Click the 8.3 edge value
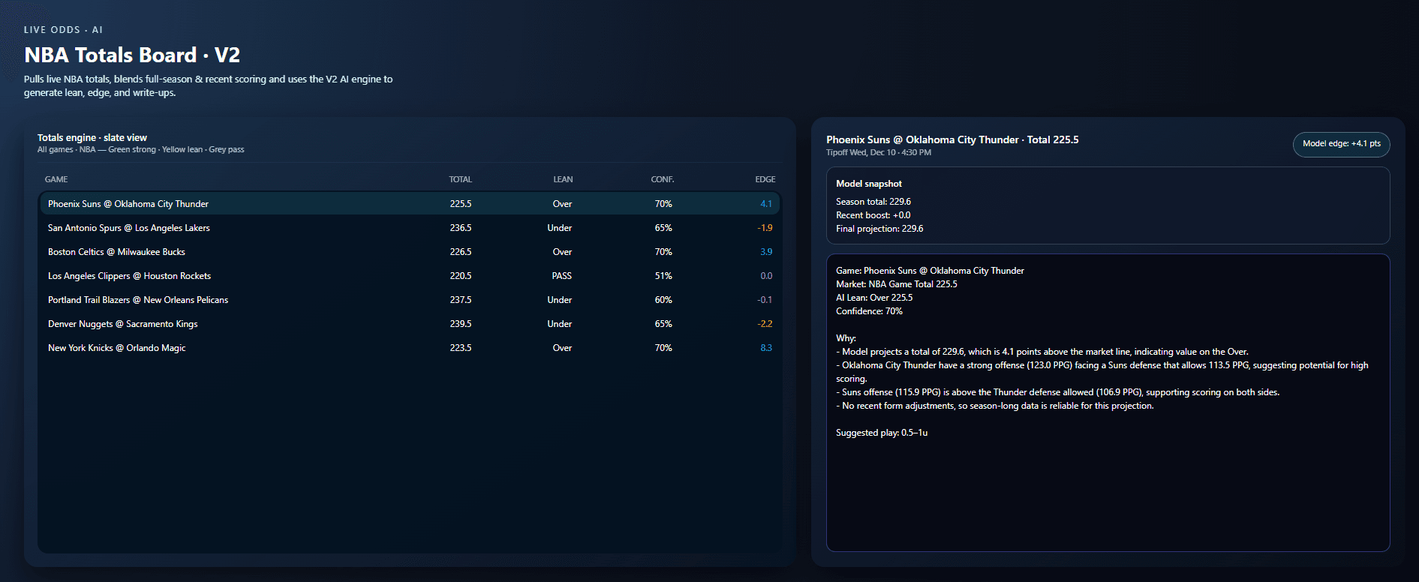The height and width of the screenshot is (582, 1419). 766,348
